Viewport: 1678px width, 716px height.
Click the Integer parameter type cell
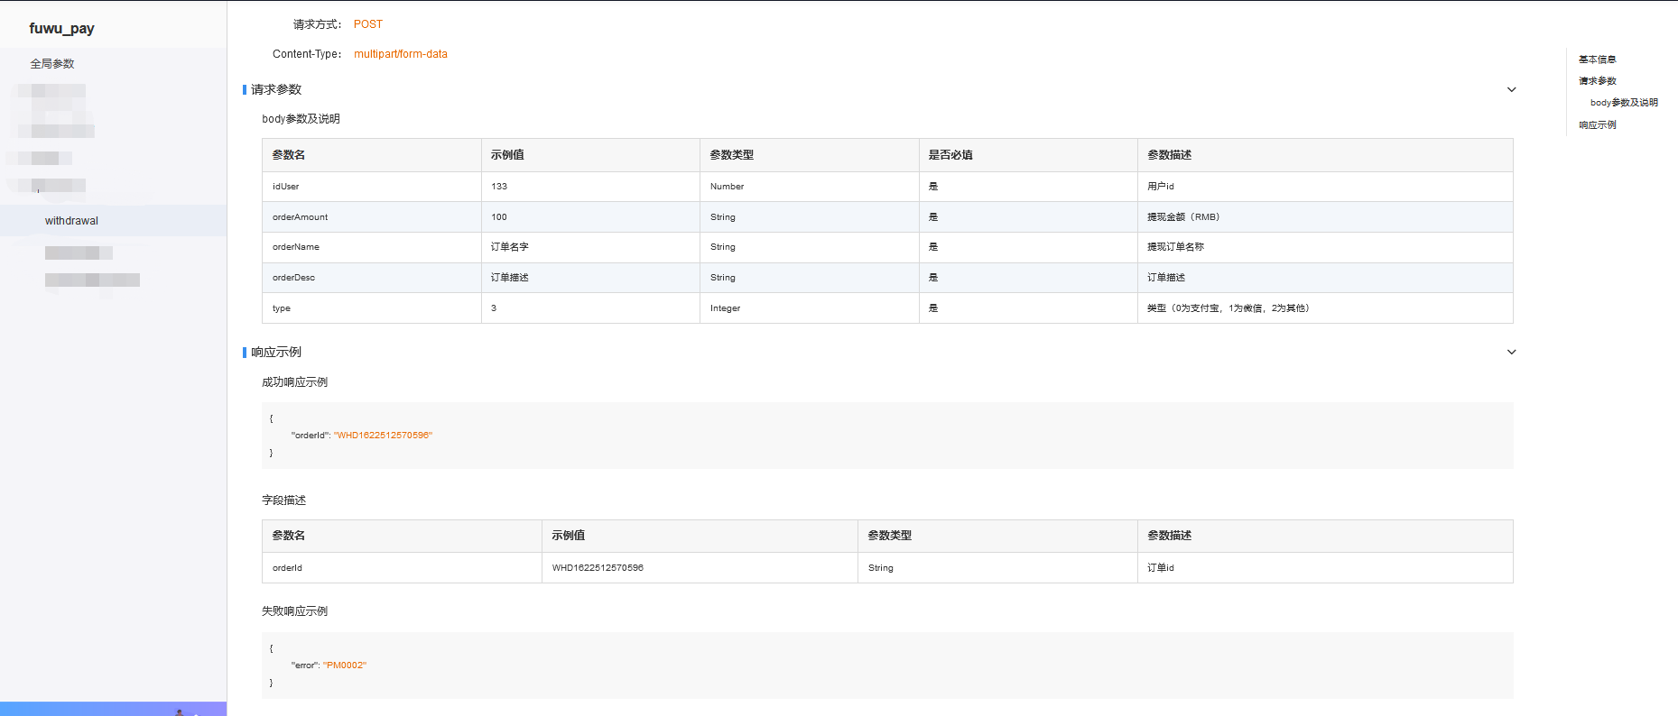[810, 308]
